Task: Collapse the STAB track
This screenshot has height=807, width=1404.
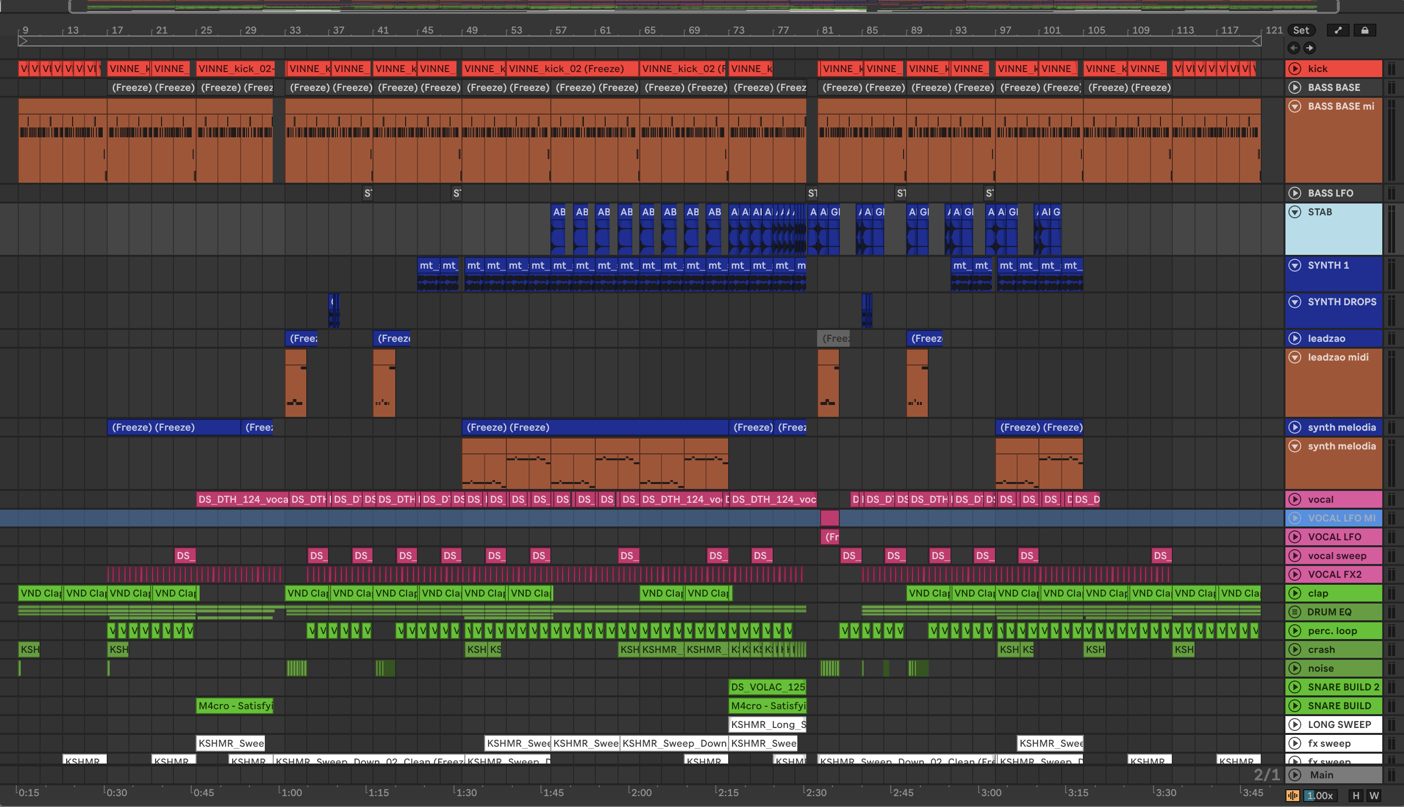Action: (x=1295, y=212)
